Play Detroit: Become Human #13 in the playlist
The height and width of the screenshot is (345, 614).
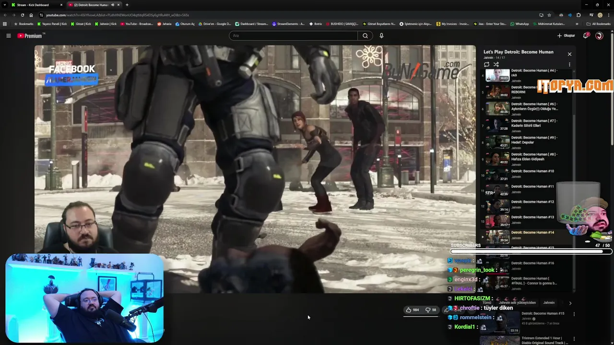[528, 220]
